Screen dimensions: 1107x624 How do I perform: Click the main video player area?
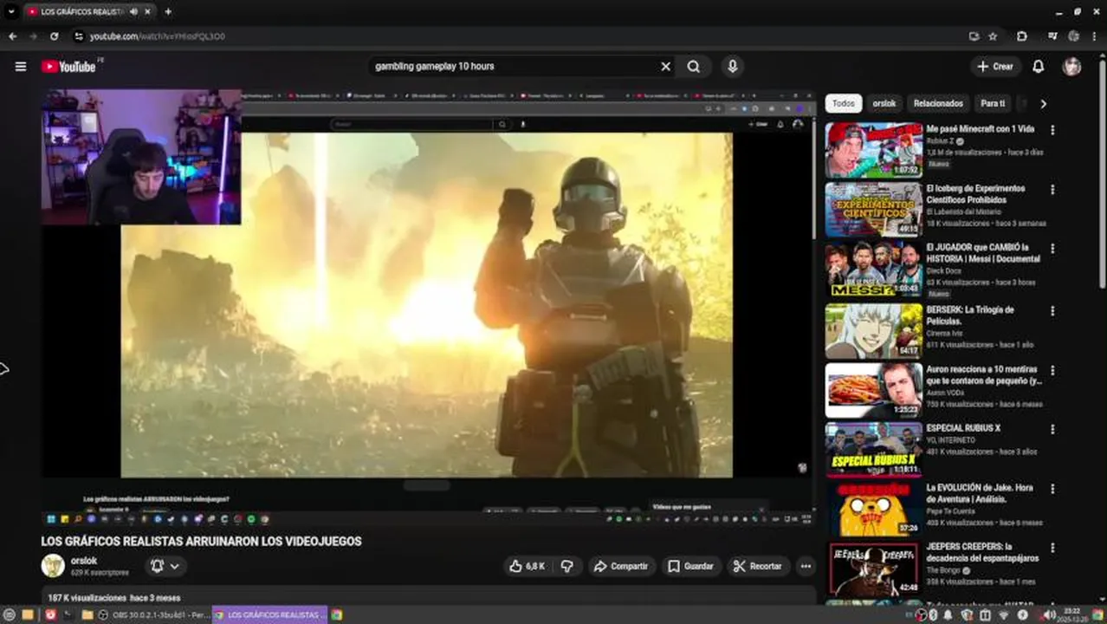tap(428, 308)
